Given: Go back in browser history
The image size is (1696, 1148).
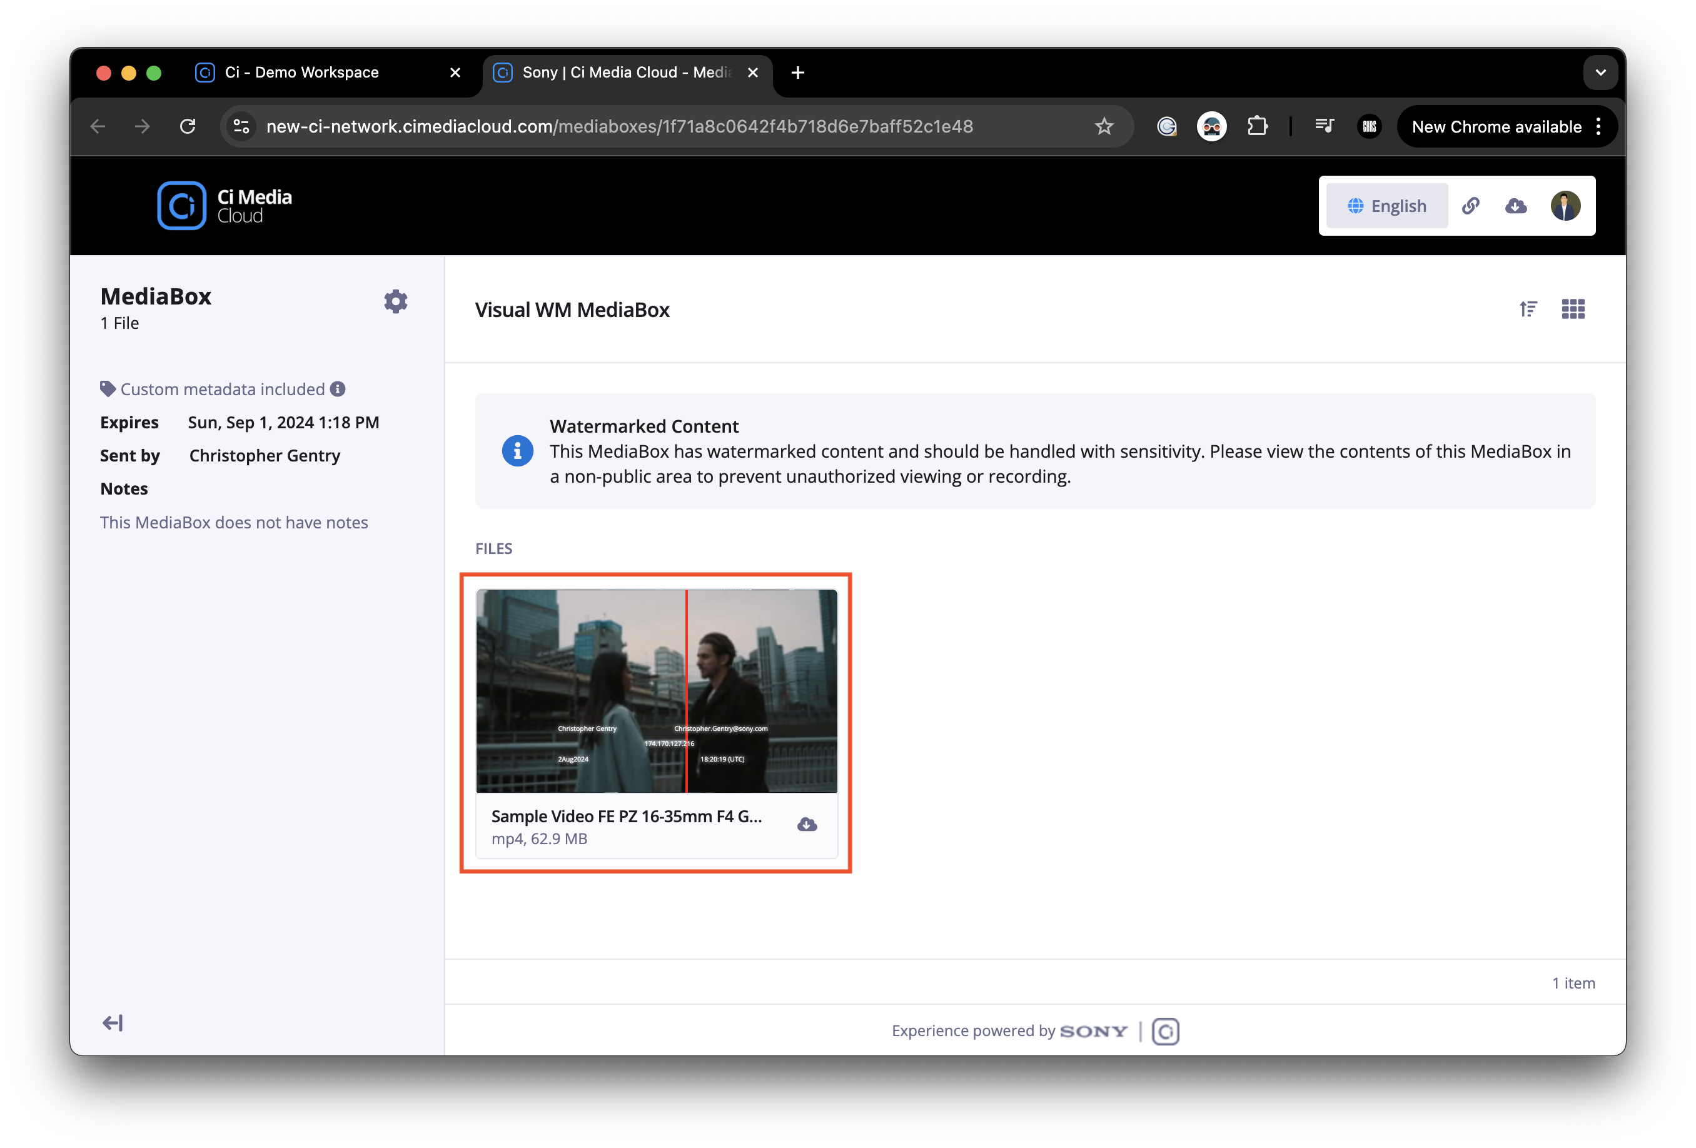Looking at the screenshot, I should tap(98, 126).
